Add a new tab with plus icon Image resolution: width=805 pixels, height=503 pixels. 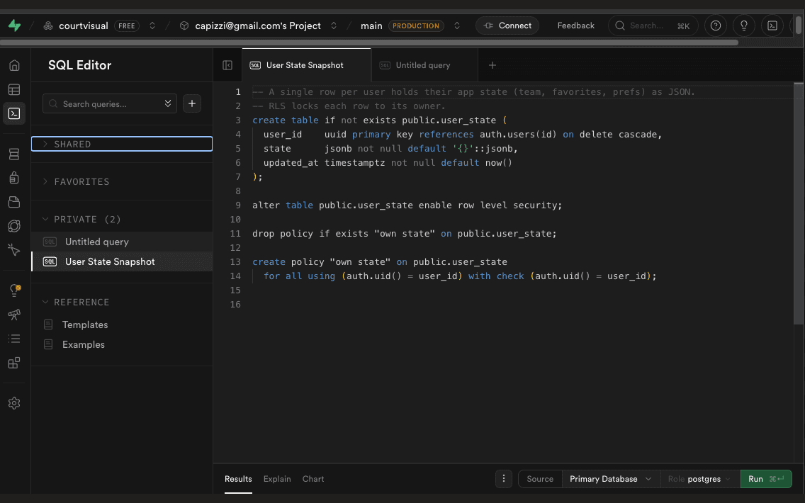pyautogui.click(x=492, y=65)
